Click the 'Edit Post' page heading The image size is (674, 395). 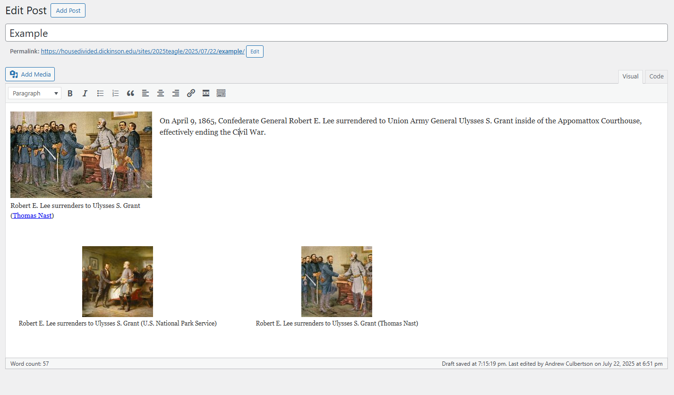pyautogui.click(x=26, y=10)
